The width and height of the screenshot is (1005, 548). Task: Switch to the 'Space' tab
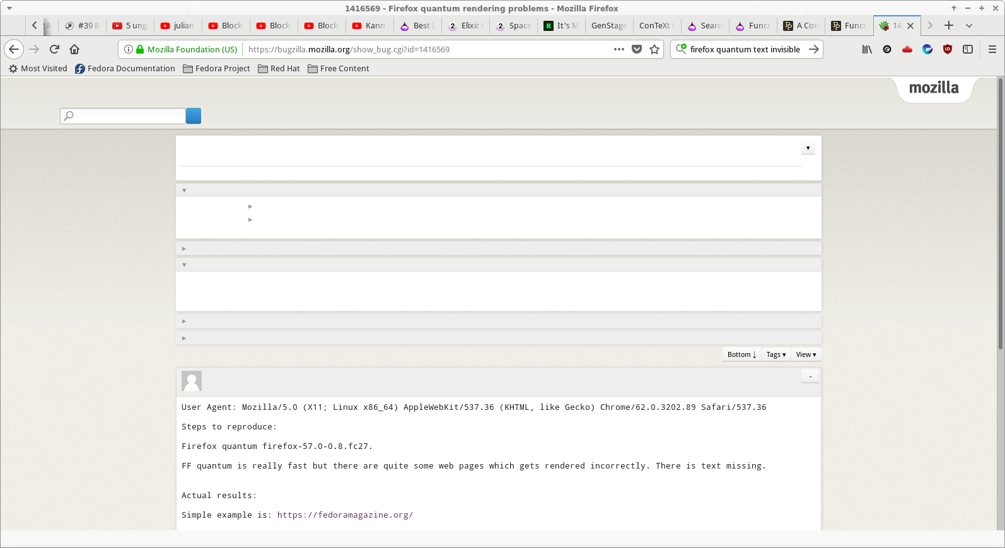(513, 26)
